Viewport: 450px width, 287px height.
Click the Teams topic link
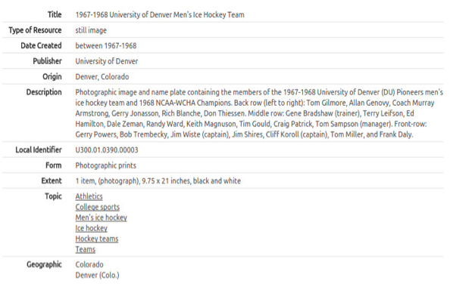tap(86, 249)
